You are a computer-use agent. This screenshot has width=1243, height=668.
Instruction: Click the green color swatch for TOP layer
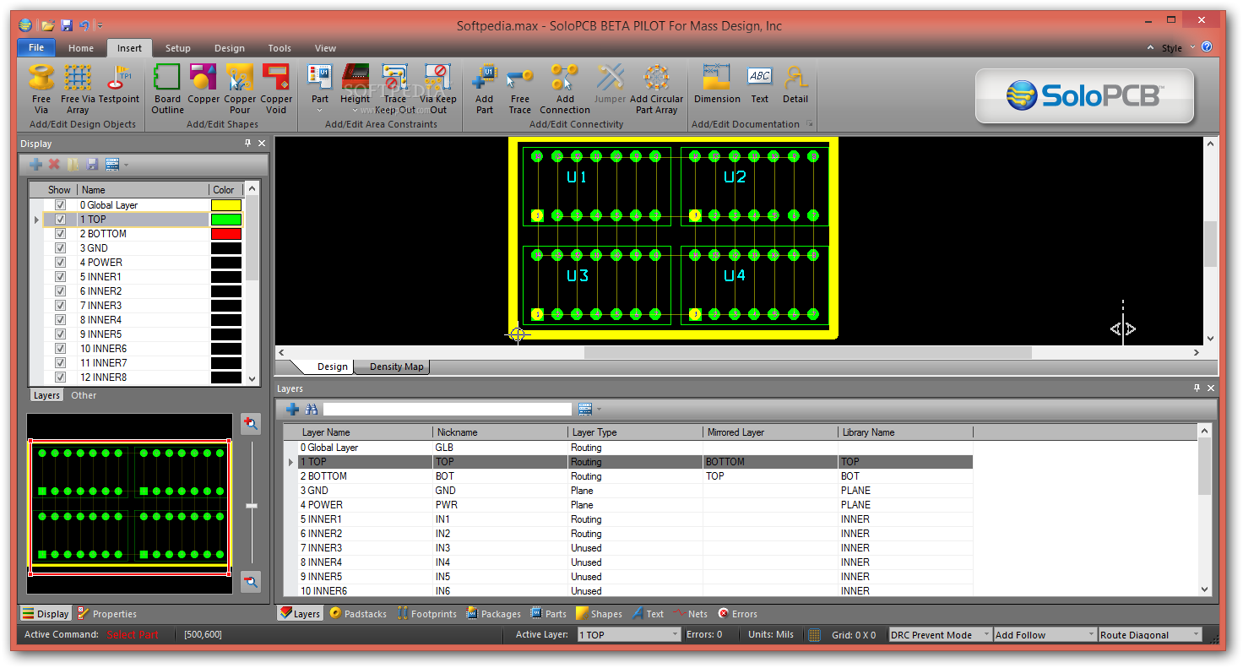(225, 220)
